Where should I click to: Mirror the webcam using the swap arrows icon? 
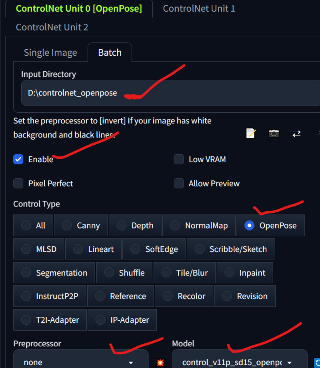click(296, 133)
